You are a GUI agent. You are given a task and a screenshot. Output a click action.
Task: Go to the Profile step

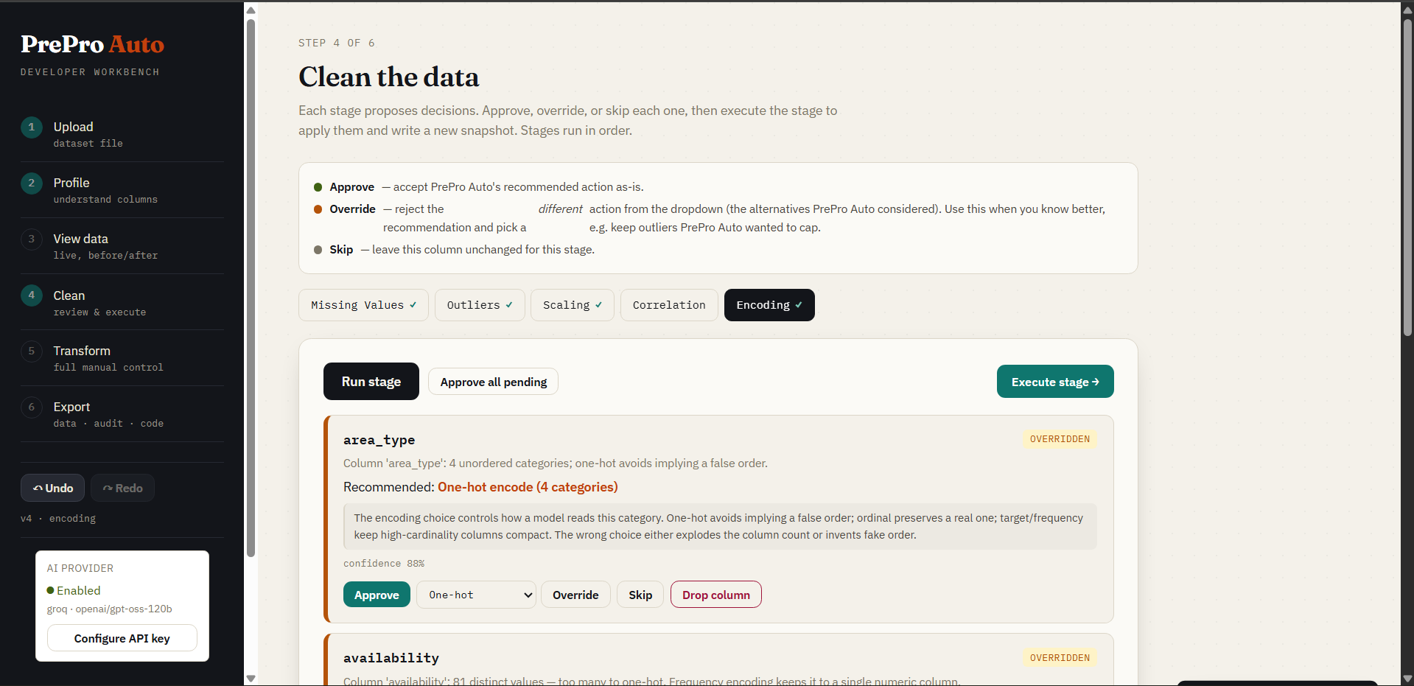(122, 190)
